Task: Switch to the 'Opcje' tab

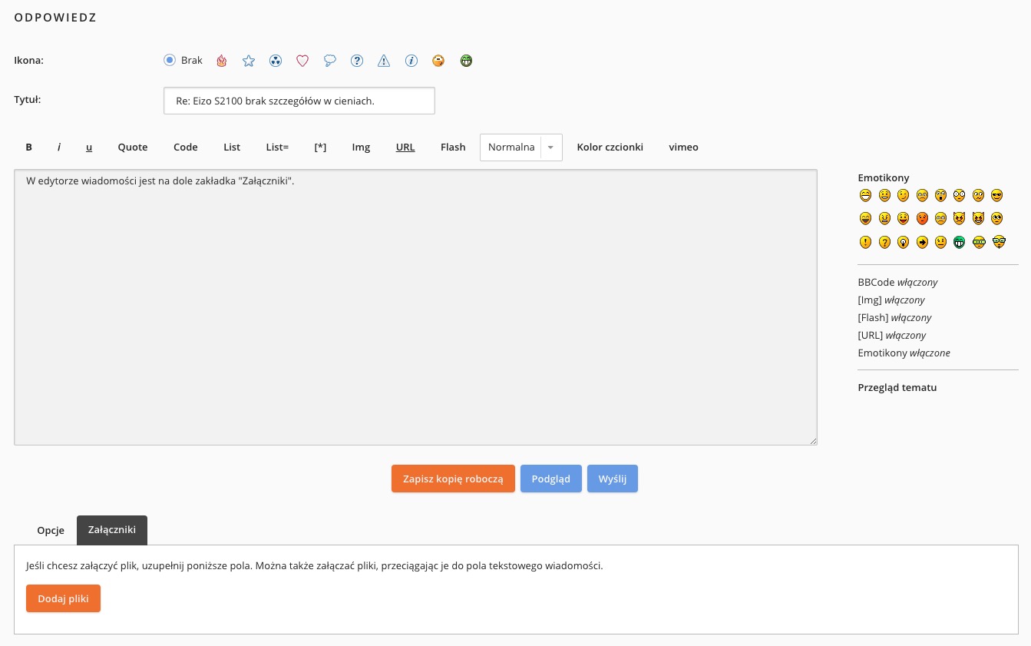Action: click(51, 531)
